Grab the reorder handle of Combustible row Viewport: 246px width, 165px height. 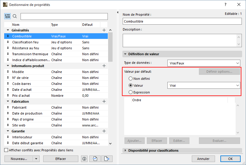pyautogui.click(x=8, y=36)
